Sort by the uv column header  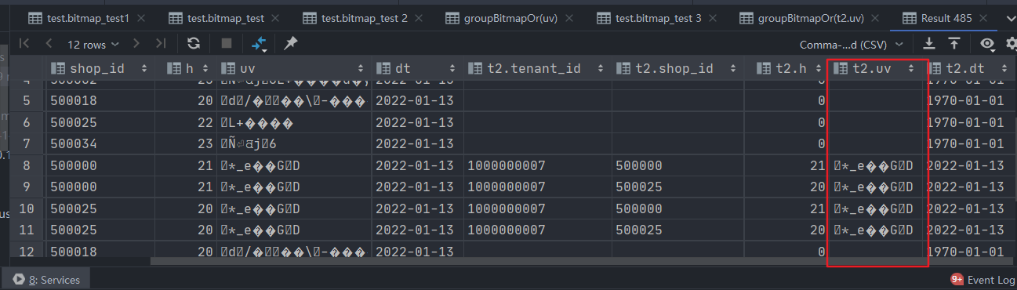tap(292, 69)
